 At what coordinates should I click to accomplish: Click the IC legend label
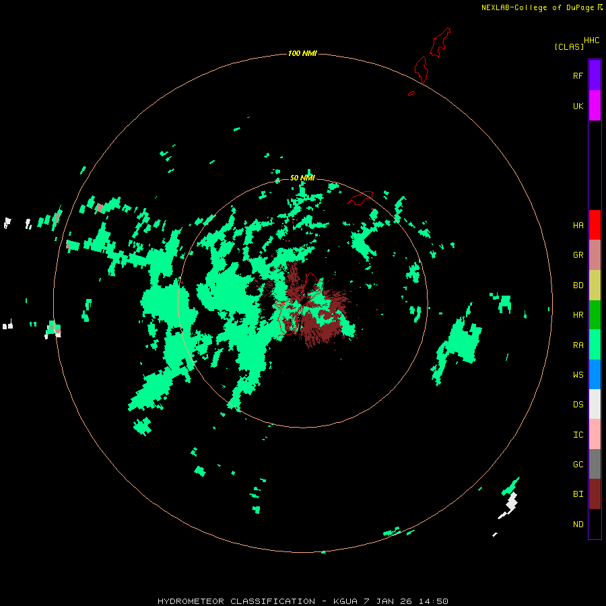coord(578,435)
